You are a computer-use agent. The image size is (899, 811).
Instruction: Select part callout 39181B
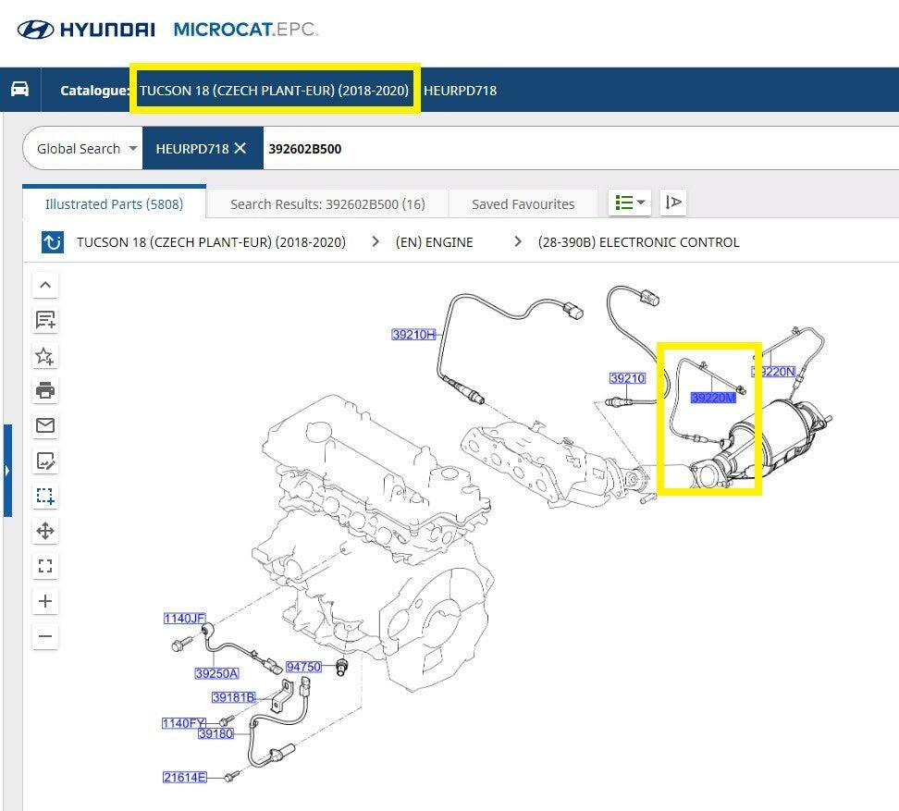(x=233, y=697)
